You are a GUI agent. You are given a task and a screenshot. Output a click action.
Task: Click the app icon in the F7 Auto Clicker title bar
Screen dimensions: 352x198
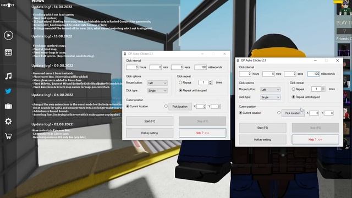coord(125,54)
